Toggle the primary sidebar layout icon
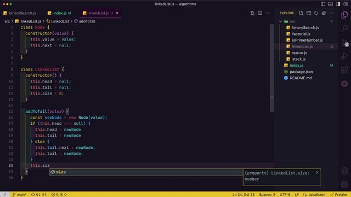351x197 pixels. coord(323,4)
